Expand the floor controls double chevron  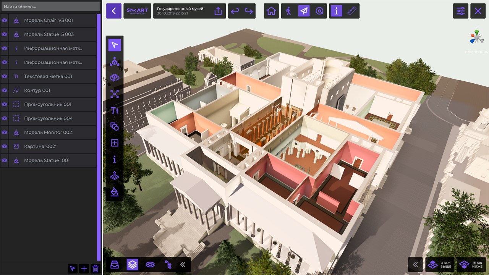(x=415, y=264)
